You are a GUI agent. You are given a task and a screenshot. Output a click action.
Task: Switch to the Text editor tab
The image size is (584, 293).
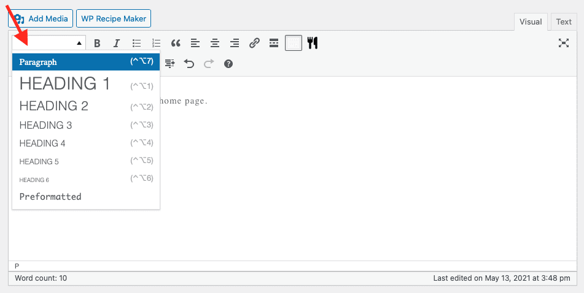[x=563, y=21]
